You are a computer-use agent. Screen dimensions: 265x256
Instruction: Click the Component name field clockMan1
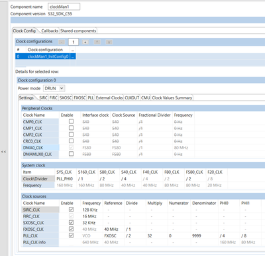coord(64,7)
